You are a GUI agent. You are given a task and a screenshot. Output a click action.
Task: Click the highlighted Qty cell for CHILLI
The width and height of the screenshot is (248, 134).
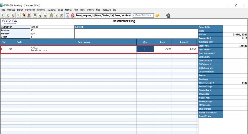point(145,49)
